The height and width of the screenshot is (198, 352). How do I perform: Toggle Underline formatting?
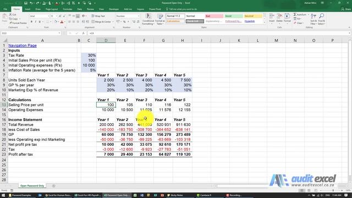click(40, 22)
